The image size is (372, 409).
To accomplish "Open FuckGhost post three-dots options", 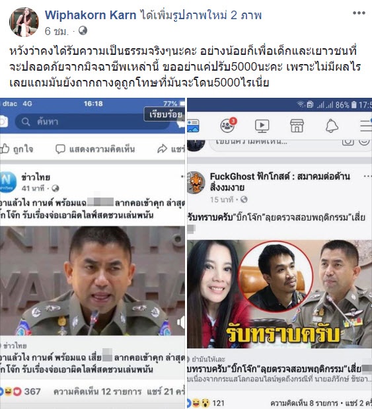I will (367, 176).
